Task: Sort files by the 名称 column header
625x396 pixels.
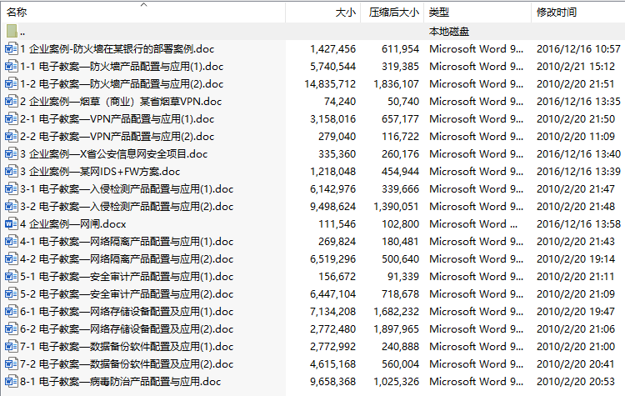Action: [x=17, y=13]
